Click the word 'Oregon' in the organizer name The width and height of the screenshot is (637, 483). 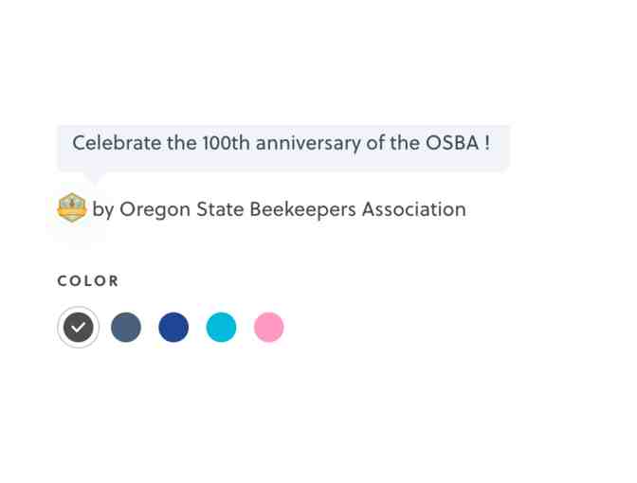click(x=155, y=210)
